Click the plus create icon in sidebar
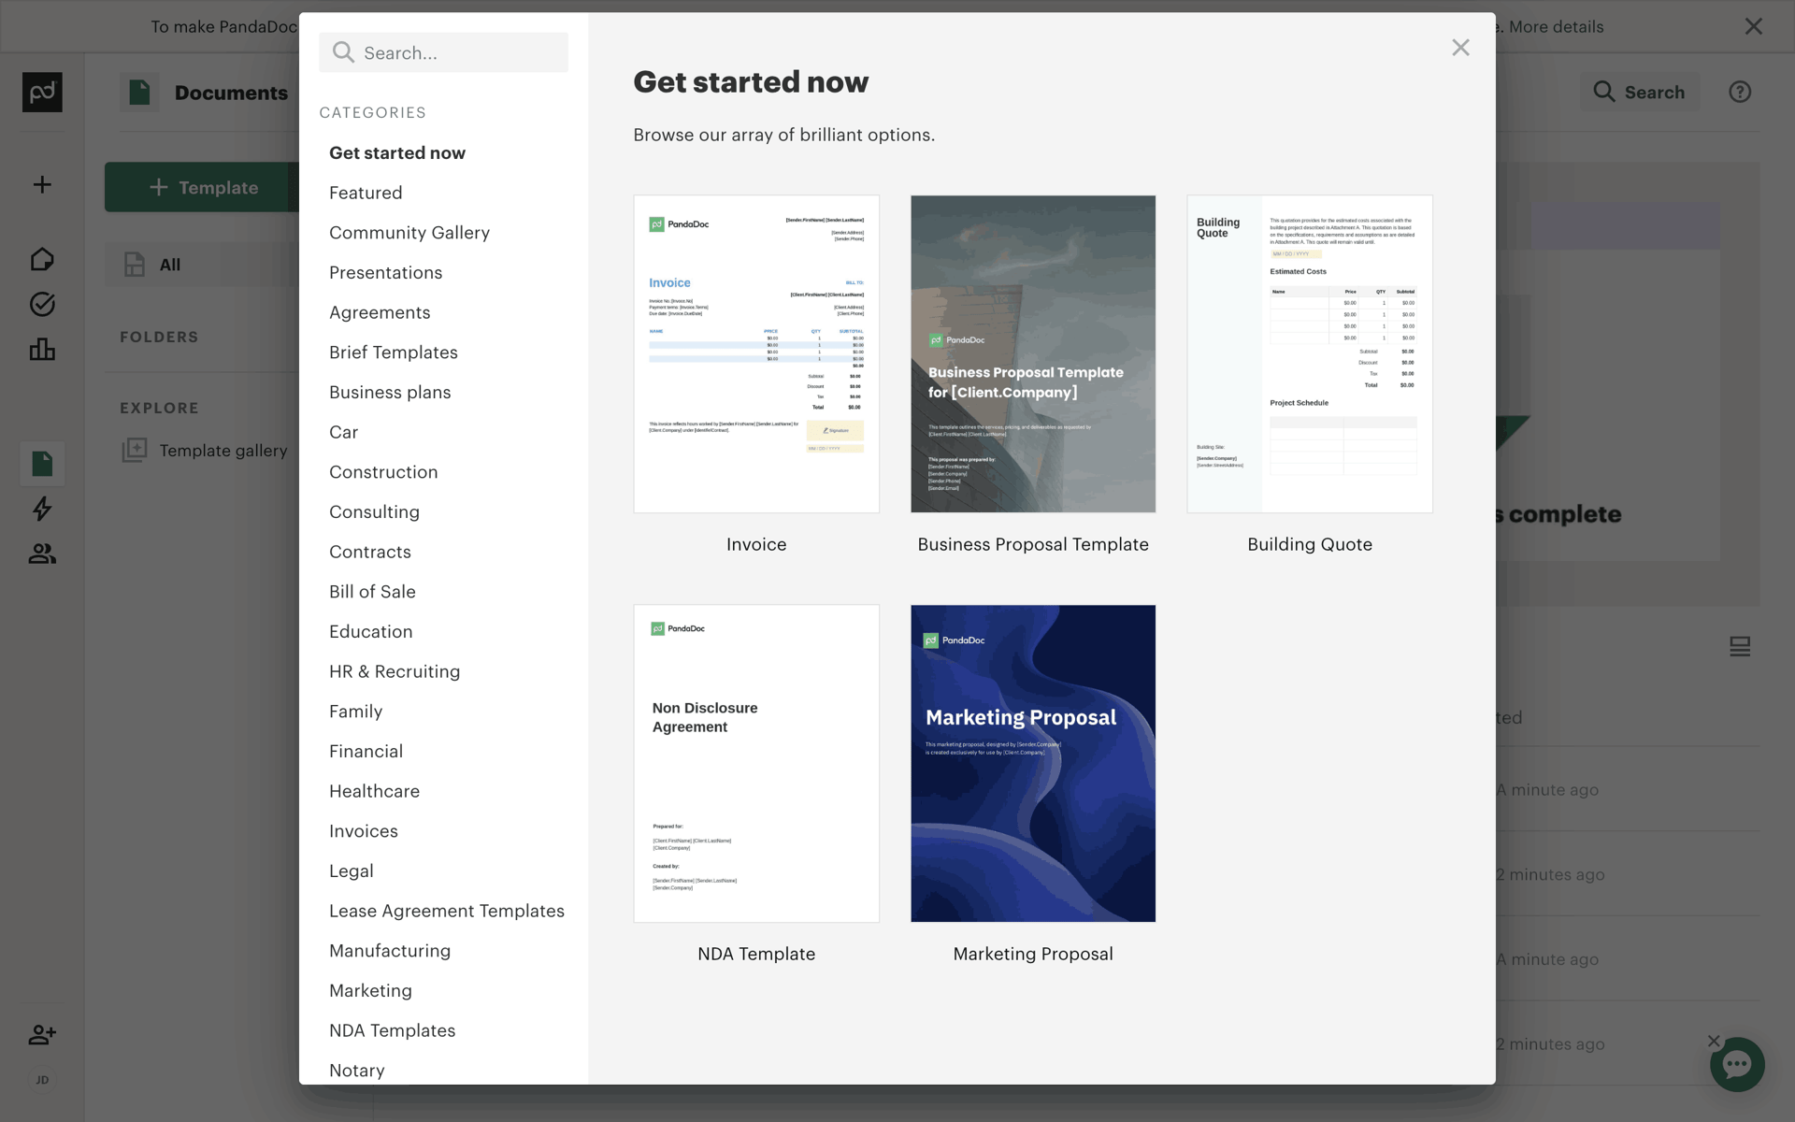Image resolution: width=1795 pixels, height=1122 pixels. [42, 184]
